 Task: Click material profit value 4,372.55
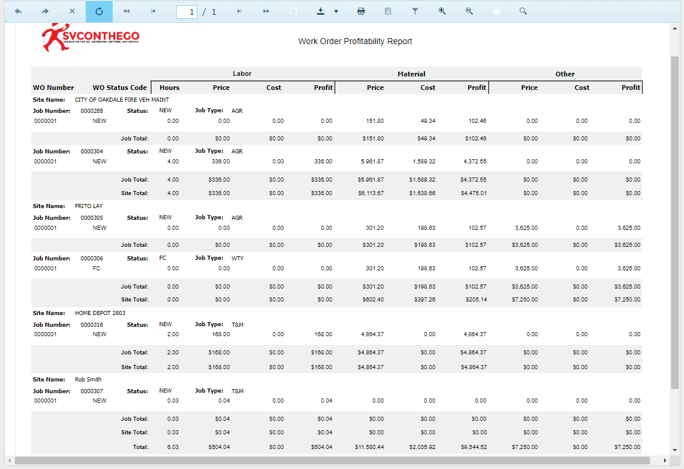pyautogui.click(x=474, y=161)
